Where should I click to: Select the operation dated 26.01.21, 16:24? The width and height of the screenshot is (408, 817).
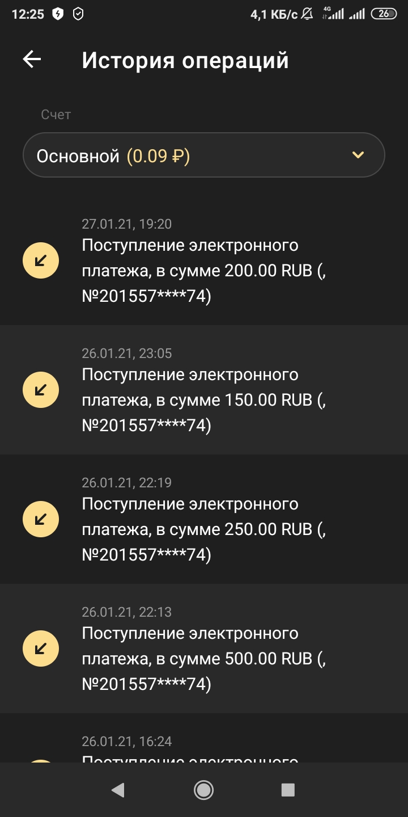click(x=126, y=742)
